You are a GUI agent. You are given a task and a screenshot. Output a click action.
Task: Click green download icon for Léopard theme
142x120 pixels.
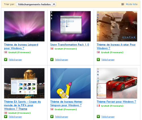[x=6, y=59]
